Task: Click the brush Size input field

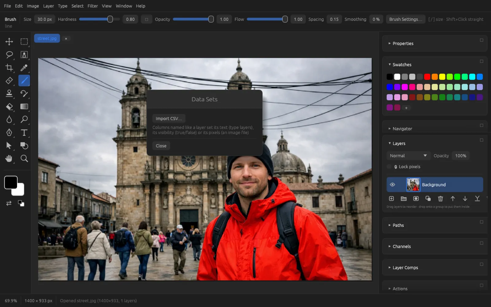Action: point(44,19)
